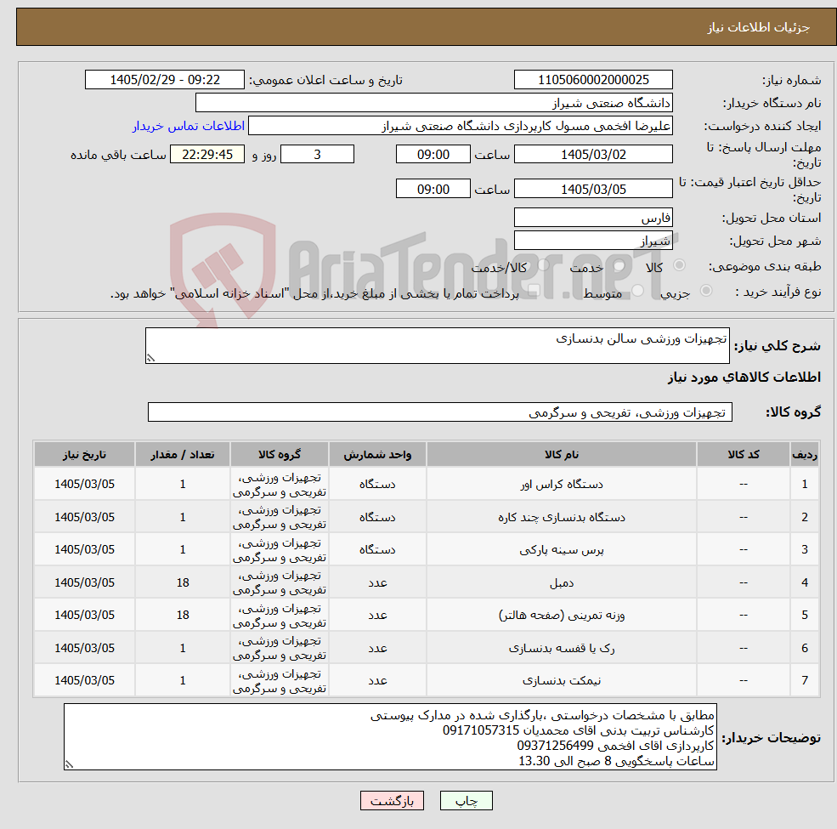Click the delivery province field فارس
Viewport: 837px width, 829px height.
(x=593, y=218)
